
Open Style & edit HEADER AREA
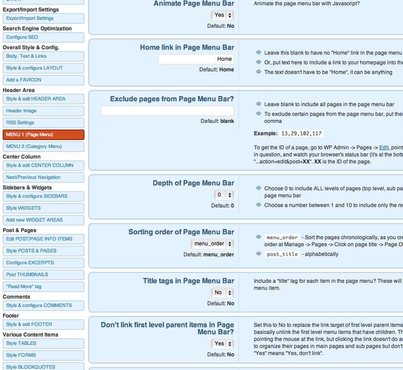coord(44,99)
